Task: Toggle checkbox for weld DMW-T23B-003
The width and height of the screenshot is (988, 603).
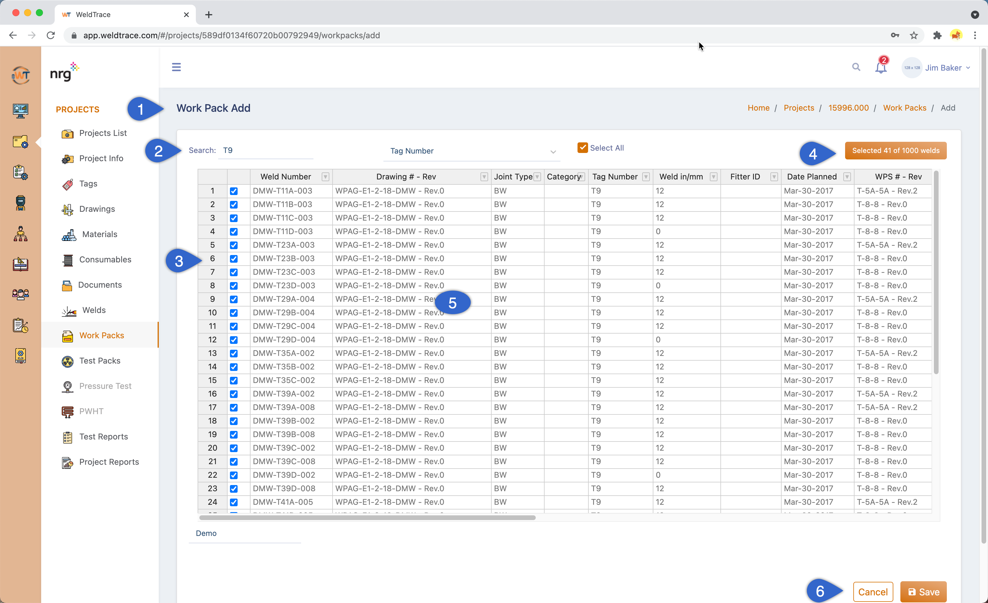Action: [x=233, y=259]
